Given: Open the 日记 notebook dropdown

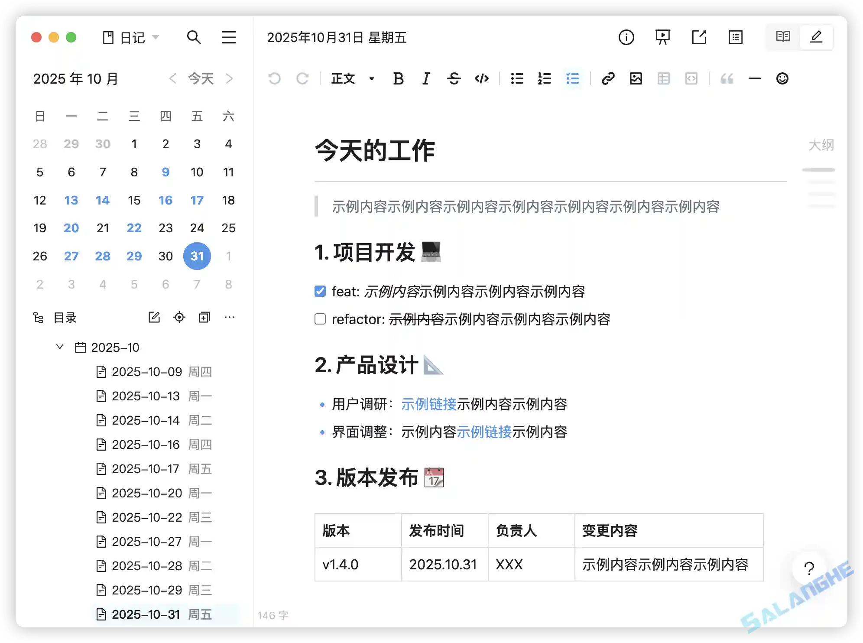Looking at the screenshot, I should coord(131,38).
